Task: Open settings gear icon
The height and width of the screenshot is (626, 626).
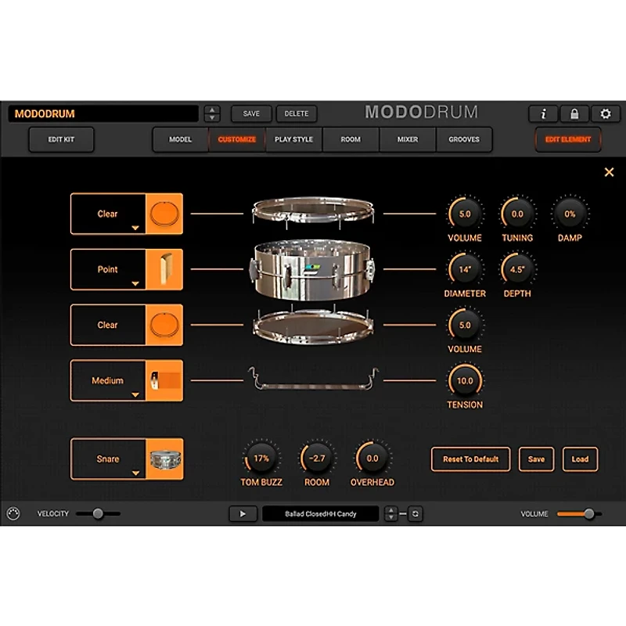Action: coord(606,113)
